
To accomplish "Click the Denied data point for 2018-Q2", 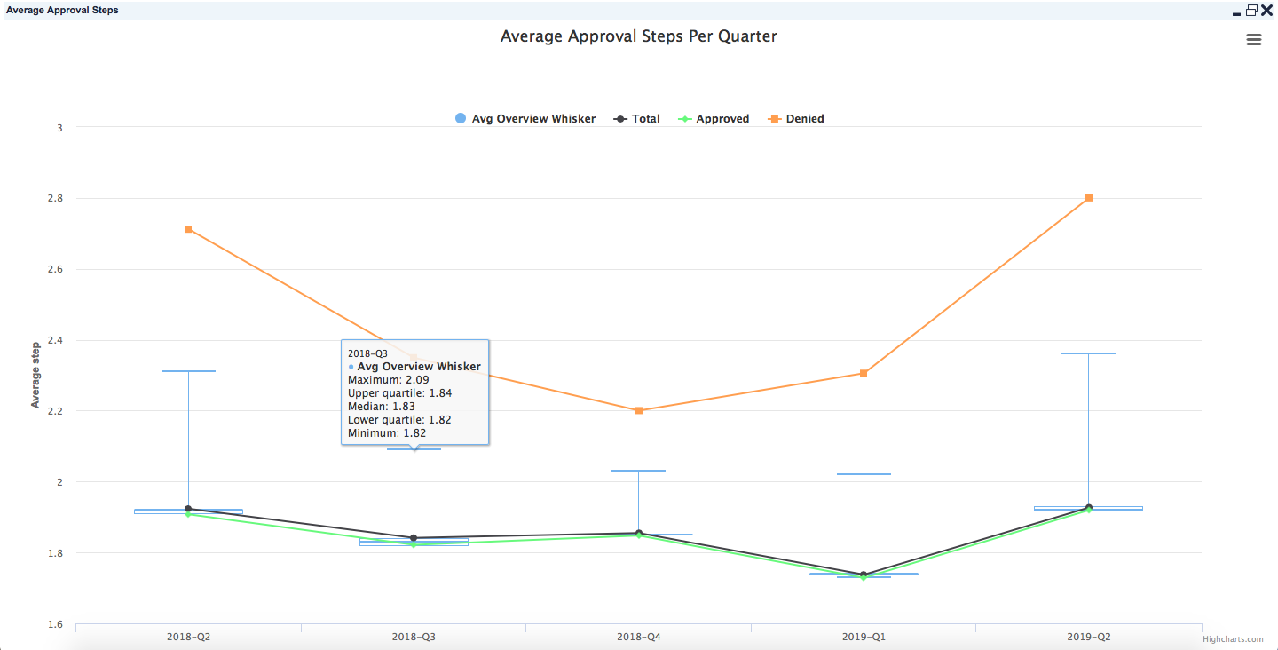I will pos(188,229).
